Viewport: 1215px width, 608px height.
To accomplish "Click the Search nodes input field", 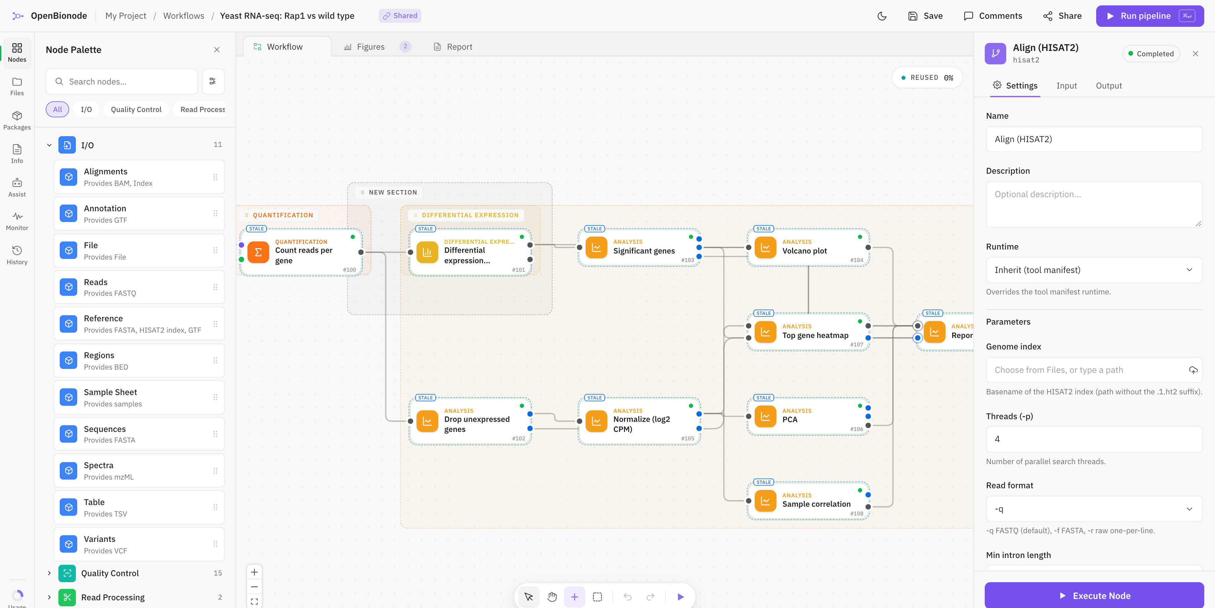I will tap(122, 81).
